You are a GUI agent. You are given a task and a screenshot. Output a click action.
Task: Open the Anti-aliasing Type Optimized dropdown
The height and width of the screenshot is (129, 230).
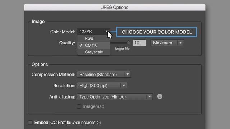click(x=115, y=97)
